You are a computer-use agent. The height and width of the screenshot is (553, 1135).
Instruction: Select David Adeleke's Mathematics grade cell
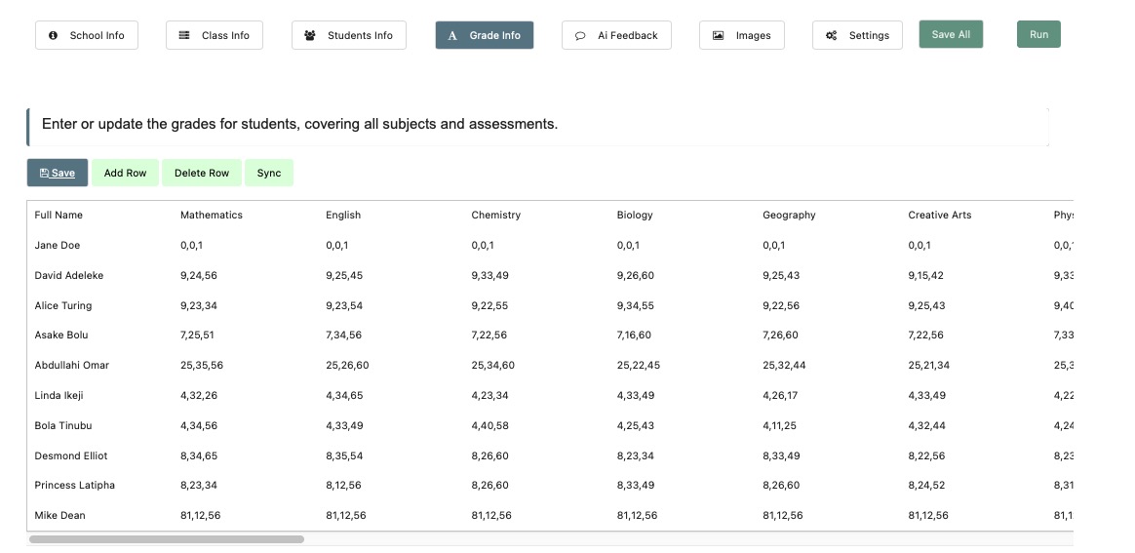pos(199,276)
